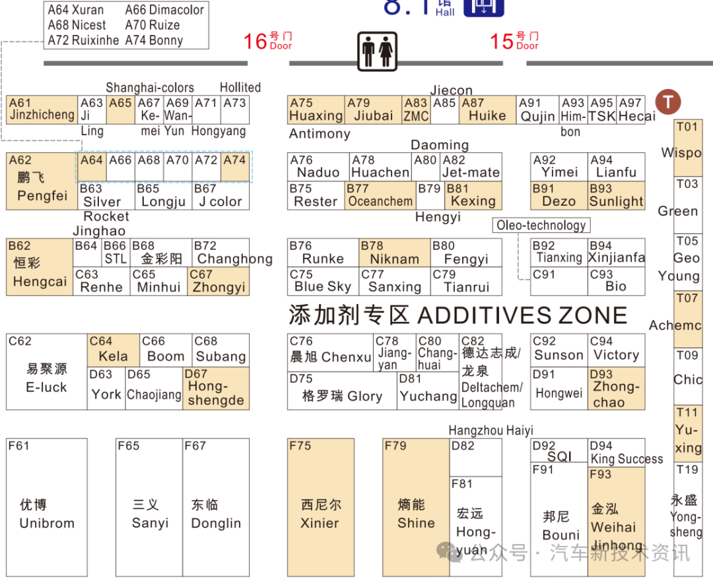This screenshot has width=713, height=581.
Task: Select booth B75 Rester
Action: 316,195
